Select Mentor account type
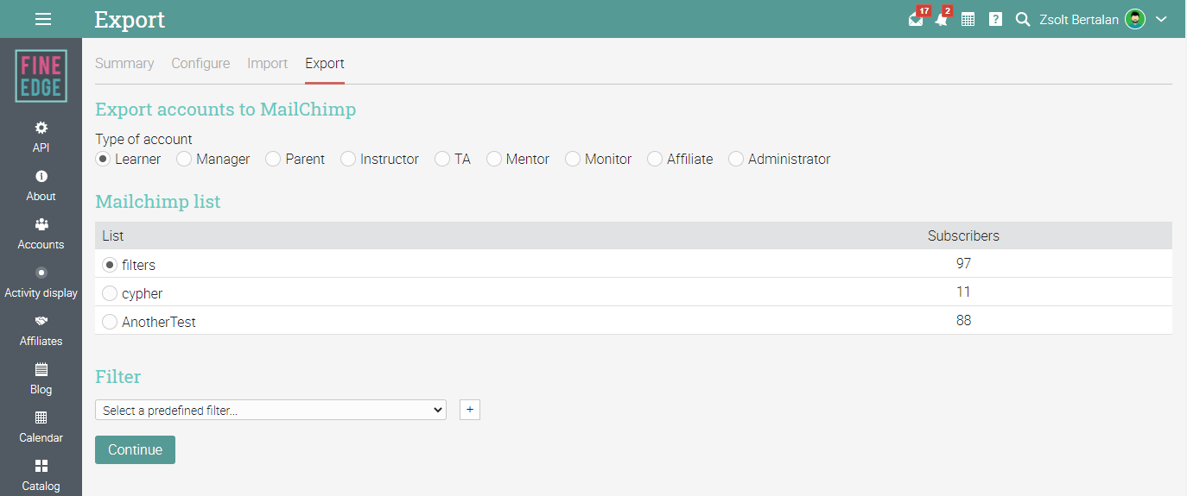 coord(494,159)
